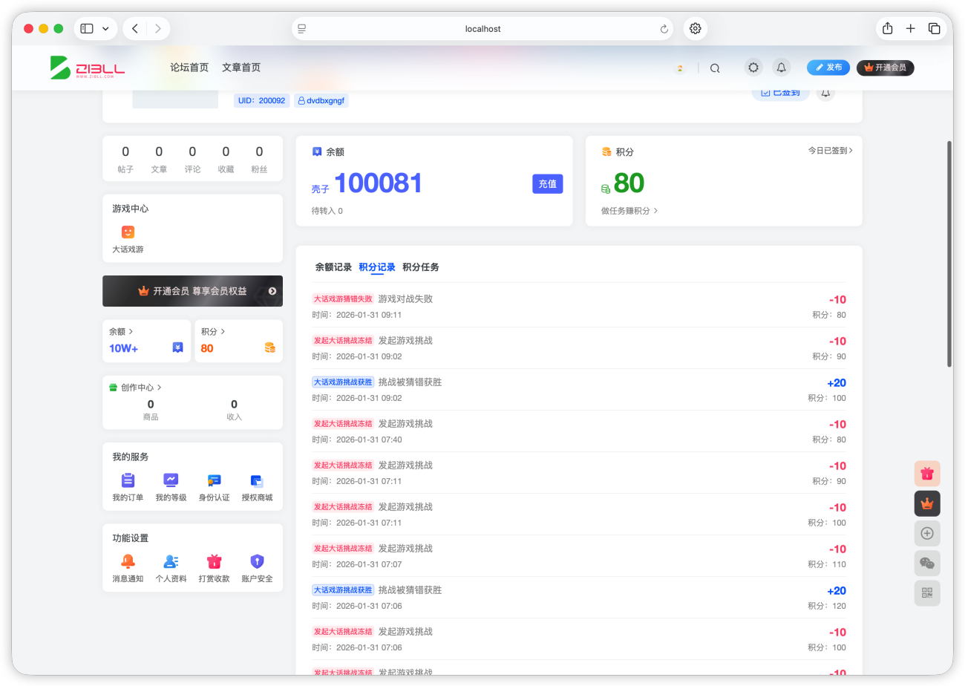Viewport: 965px width, 686px height.
Task: Click the 充值 recharge button
Action: 547,184
